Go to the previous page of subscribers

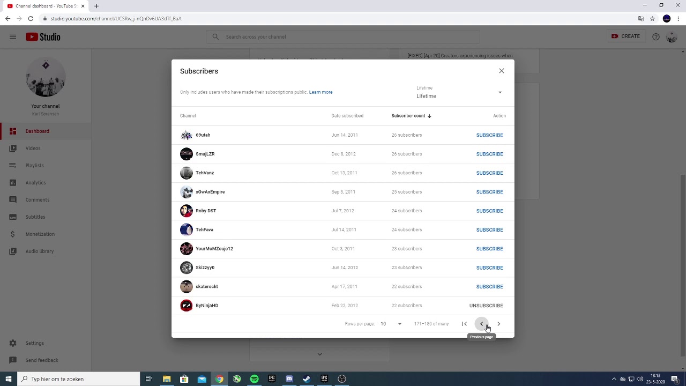tap(481, 324)
